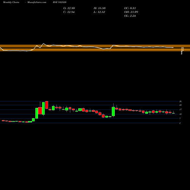
Task: Click the Monthly Charts title text
Action: (11, 2)
